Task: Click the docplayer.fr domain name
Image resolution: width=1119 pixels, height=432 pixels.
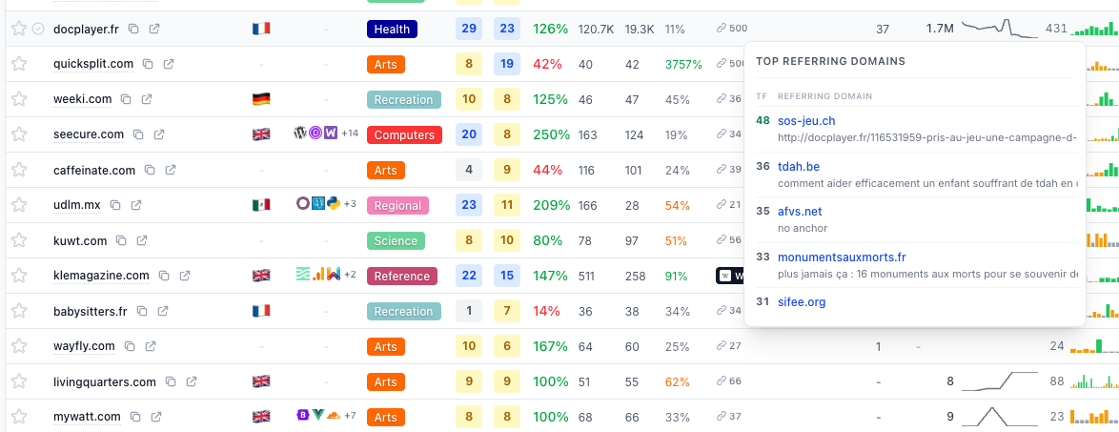Action: coord(86,30)
